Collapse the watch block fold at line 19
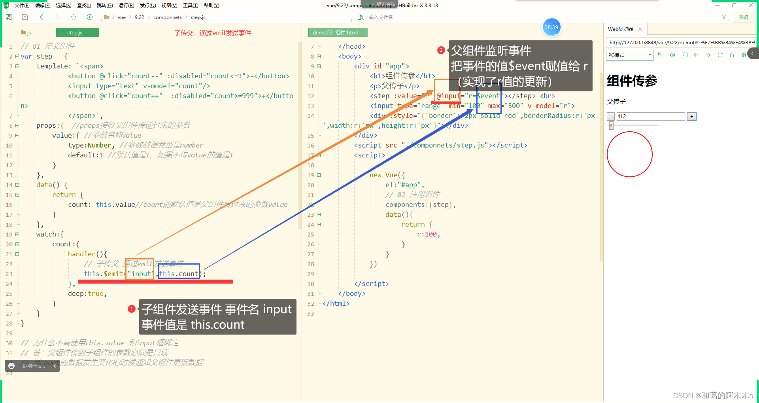The image size is (759, 403). click(17, 234)
